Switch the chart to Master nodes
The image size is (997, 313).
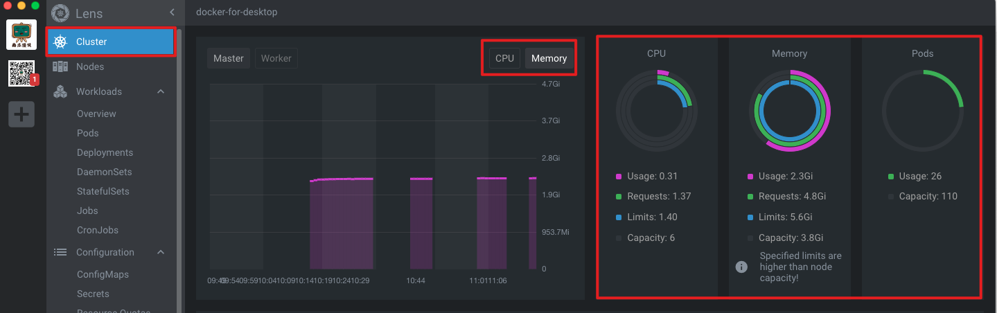229,58
